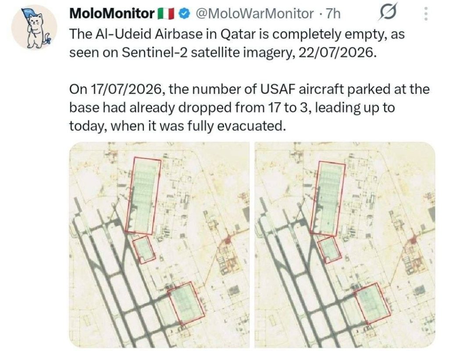
Task: Open the three-dot more options menu
Action: 426,14
